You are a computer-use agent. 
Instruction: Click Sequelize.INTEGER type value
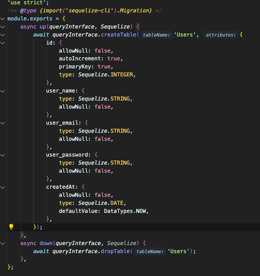106,75
